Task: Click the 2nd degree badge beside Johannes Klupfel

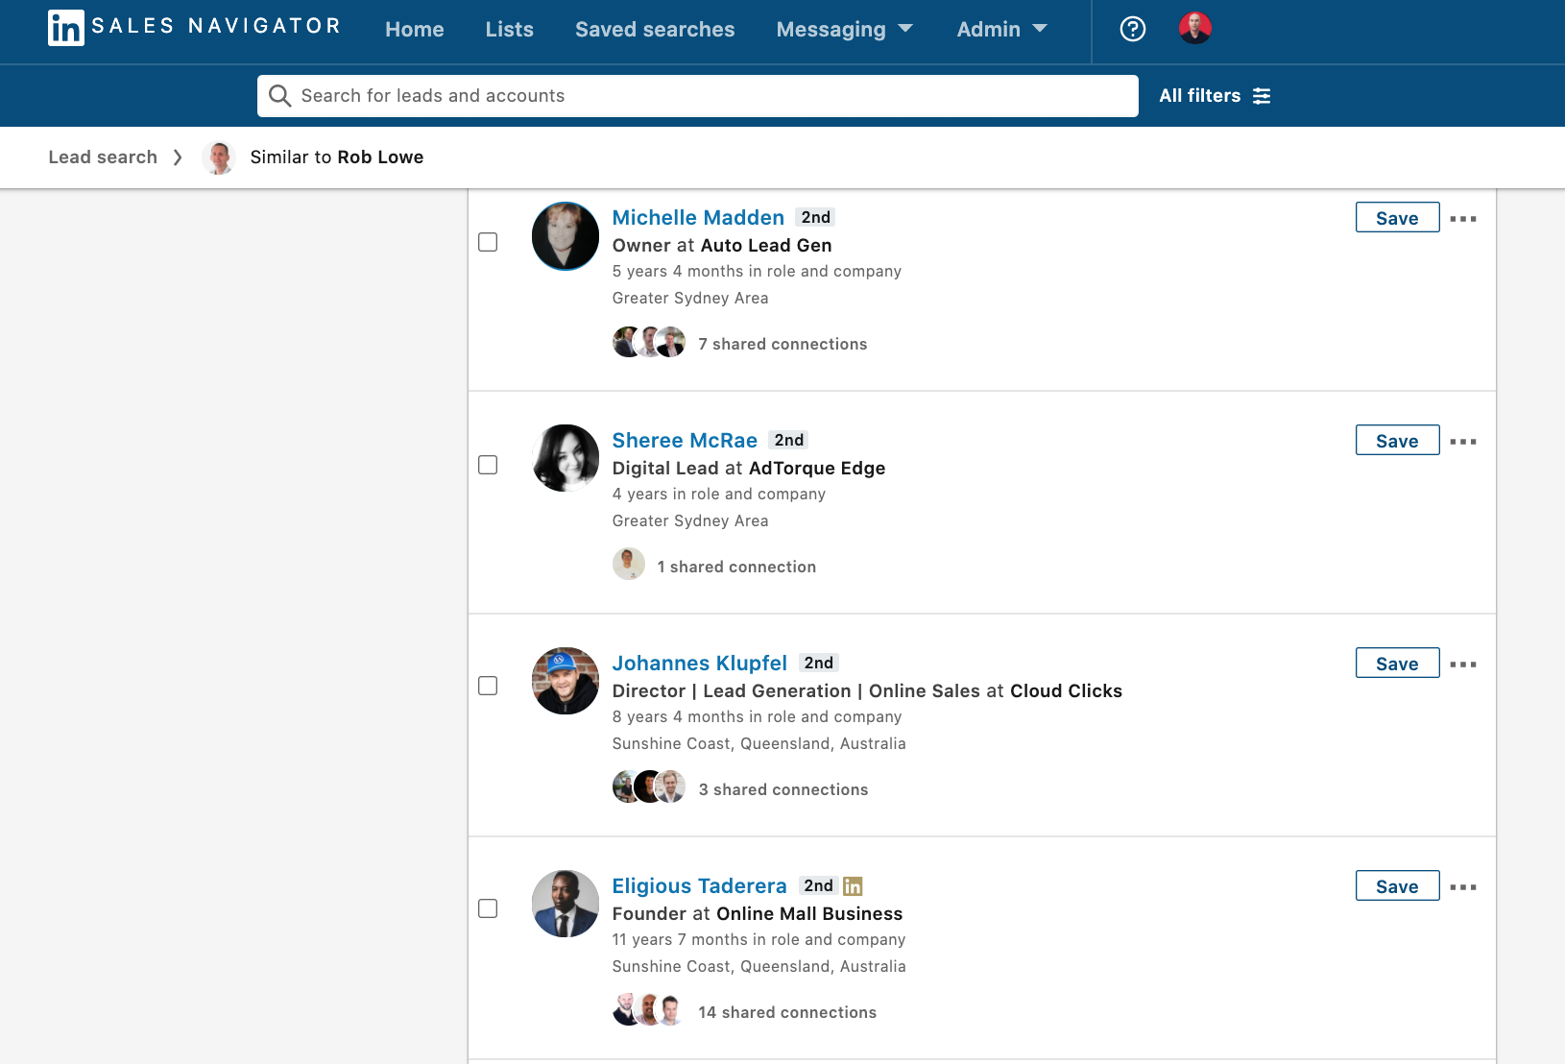Action: [x=818, y=664]
